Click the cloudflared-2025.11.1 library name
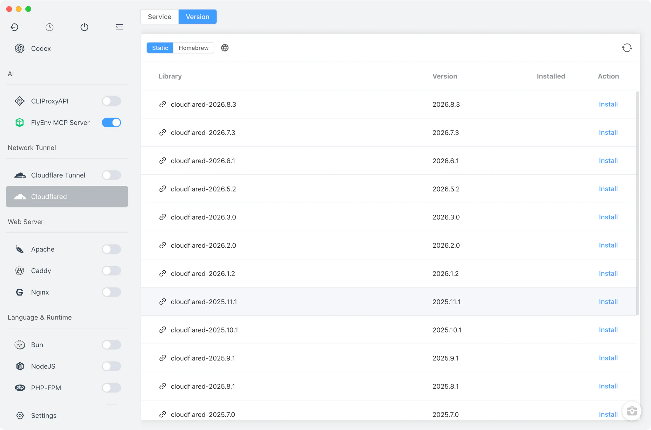Image resolution: width=651 pixels, height=430 pixels. [204, 302]
